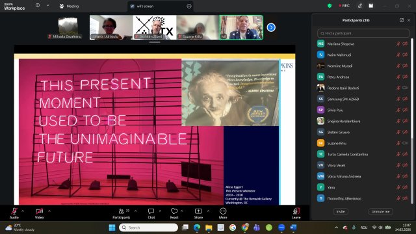
Task: Open the Microsoft Teams taskbar icon
Action: [x=257, y=227]
